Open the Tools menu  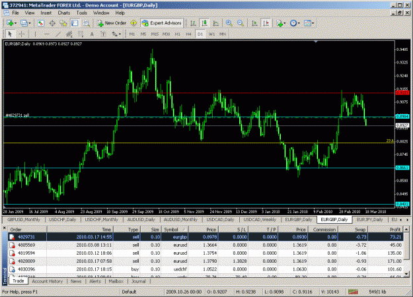click(x=82, y=13)
